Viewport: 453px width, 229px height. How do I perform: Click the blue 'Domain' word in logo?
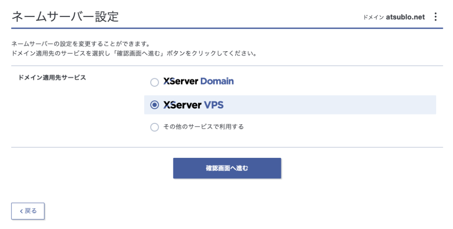(217, 82)
